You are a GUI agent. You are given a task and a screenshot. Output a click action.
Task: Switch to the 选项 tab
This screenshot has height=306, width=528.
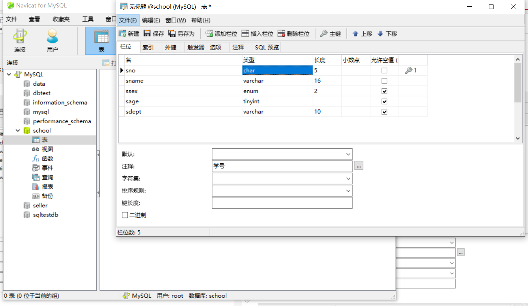(x=216, y=47)
